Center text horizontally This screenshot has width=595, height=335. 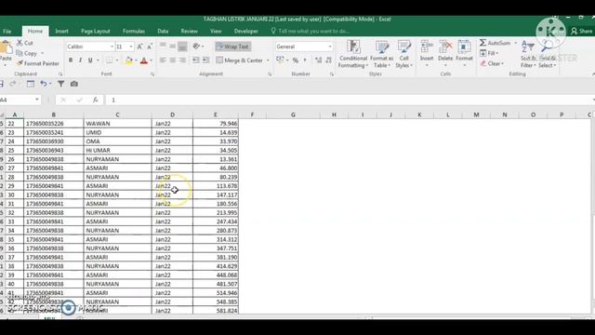point(173,60)
